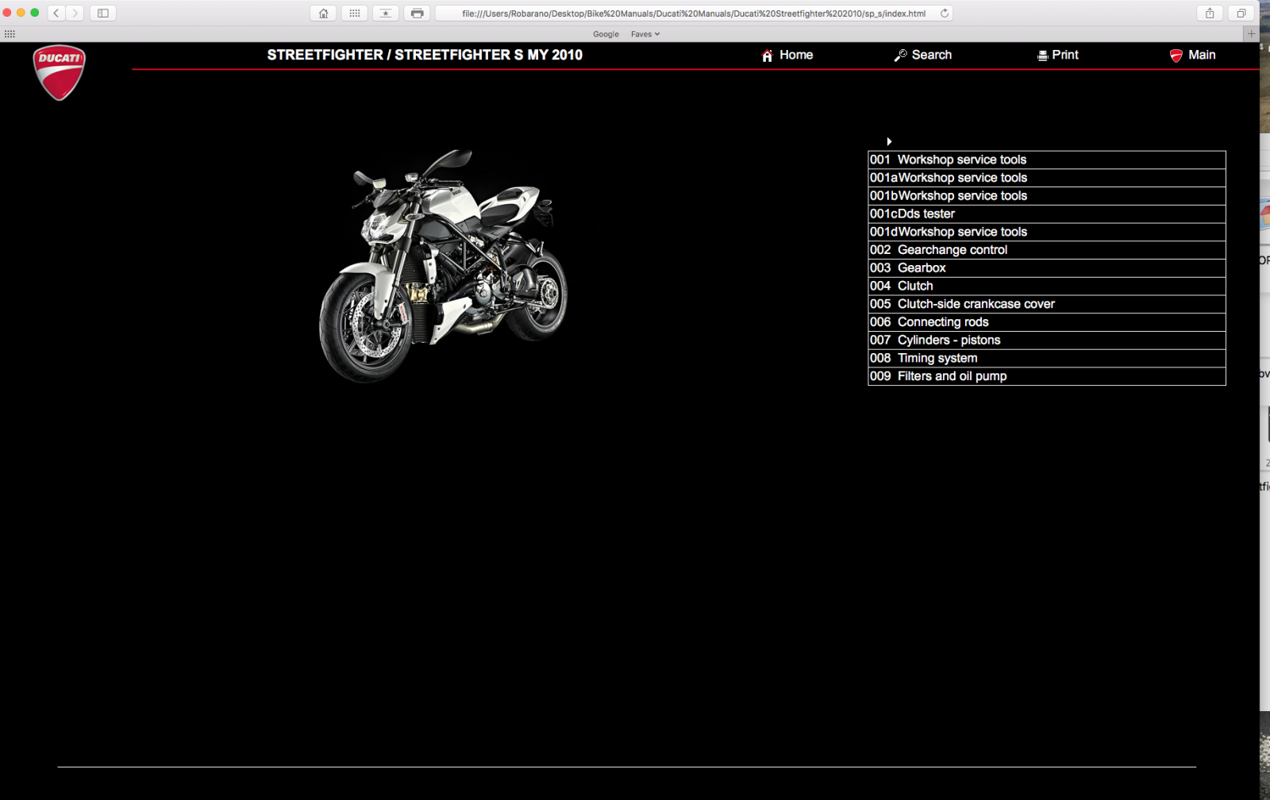The image size is (1270, 800).
Task: Click the small triangle above the section list
Action: coord(889,141)
